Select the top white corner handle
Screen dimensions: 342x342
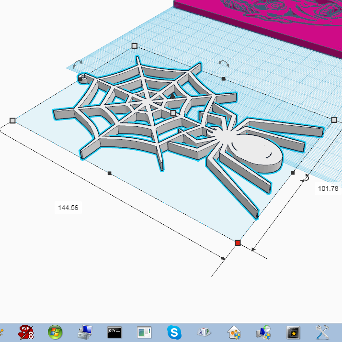pos(135,46)
